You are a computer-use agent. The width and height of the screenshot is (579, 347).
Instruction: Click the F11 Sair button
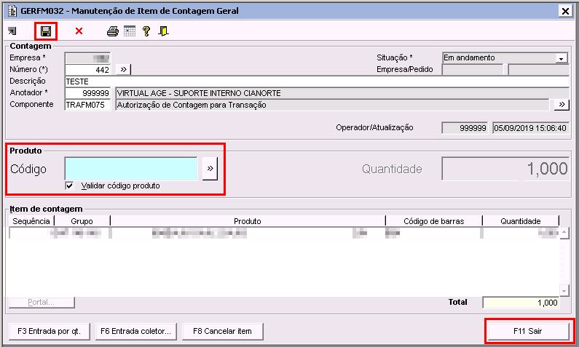point(528,331)
